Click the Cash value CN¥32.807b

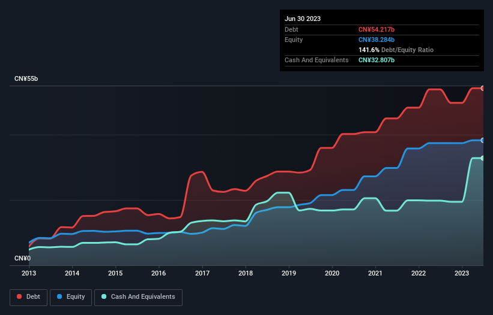click(377, 60)
